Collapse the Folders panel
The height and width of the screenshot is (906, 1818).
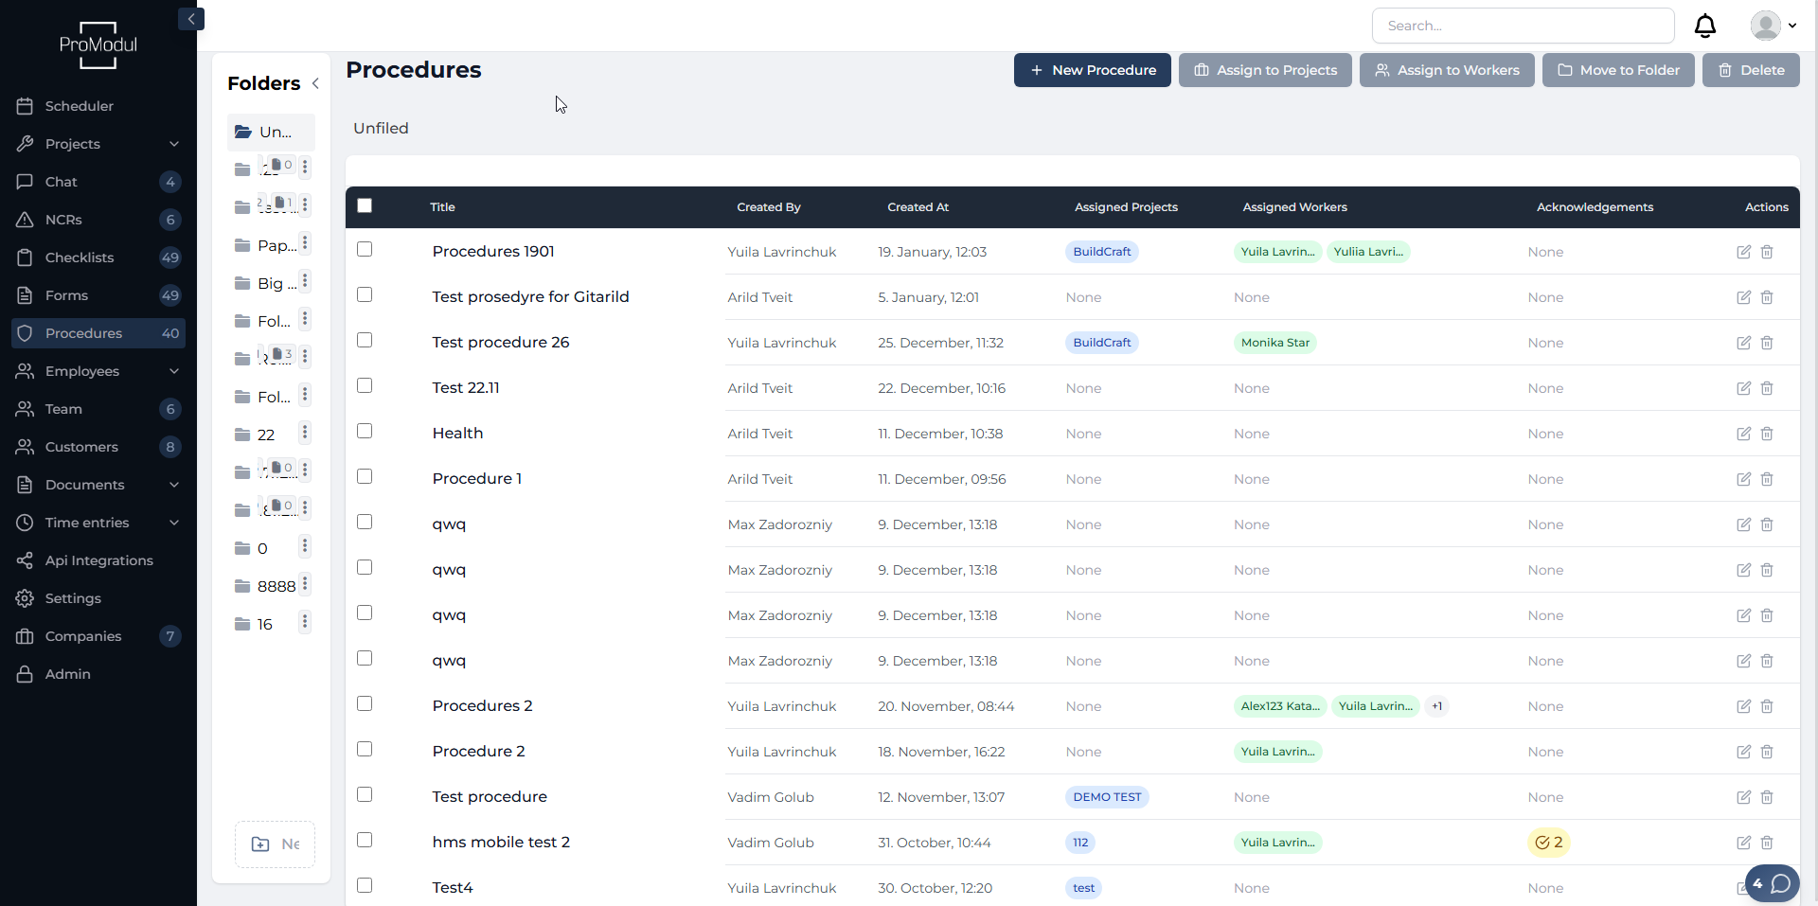(x=315, y=83)
